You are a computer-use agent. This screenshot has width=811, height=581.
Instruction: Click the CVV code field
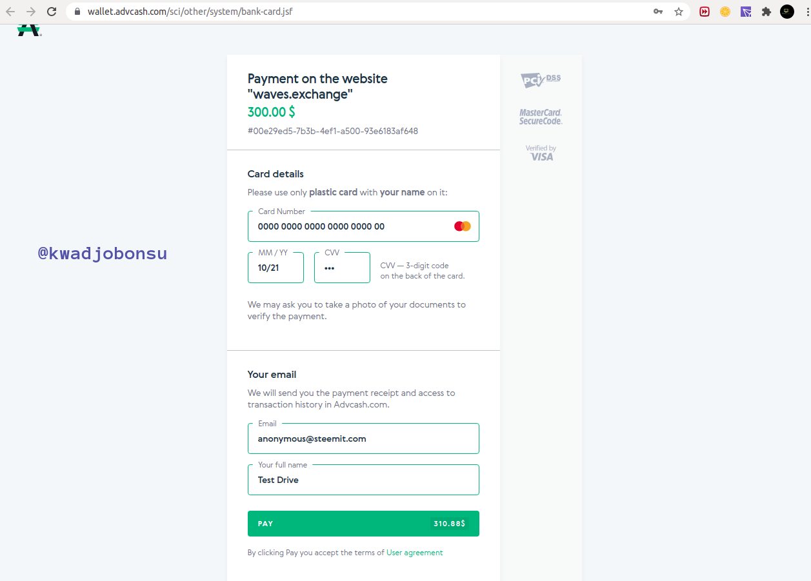(342, 268)
